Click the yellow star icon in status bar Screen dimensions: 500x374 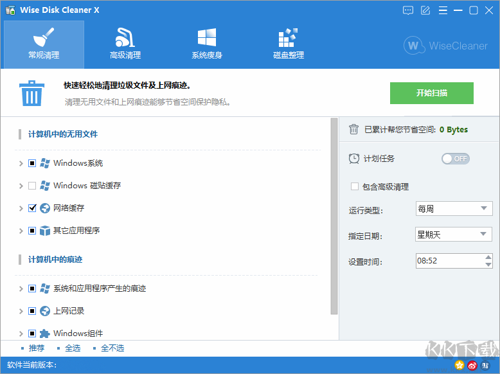point(459,365)
